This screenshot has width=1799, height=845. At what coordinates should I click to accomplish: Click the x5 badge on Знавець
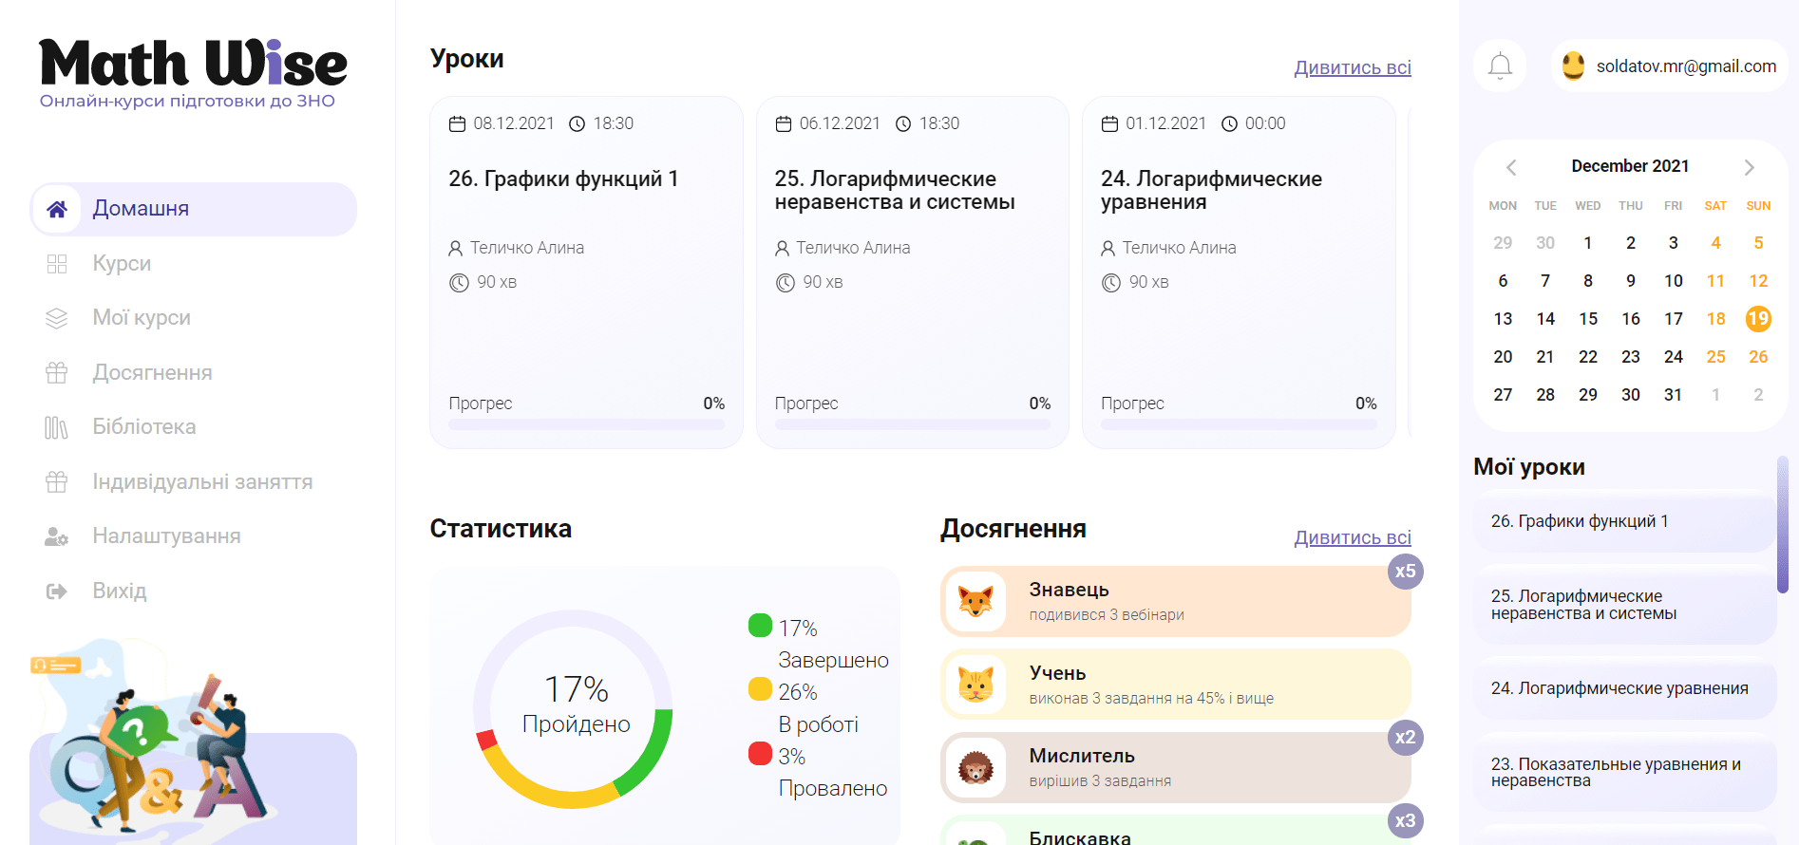point(1406,572)
